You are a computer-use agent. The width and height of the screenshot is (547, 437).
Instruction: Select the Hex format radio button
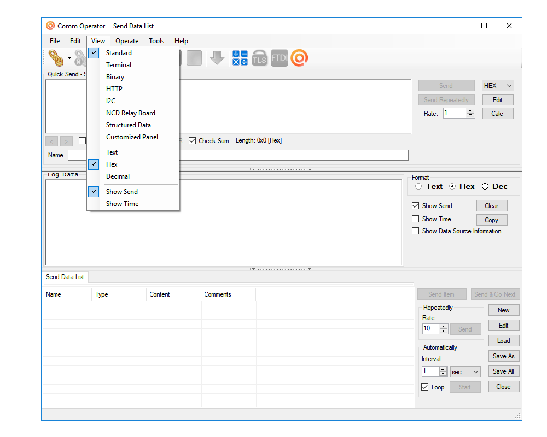[452, 186]
